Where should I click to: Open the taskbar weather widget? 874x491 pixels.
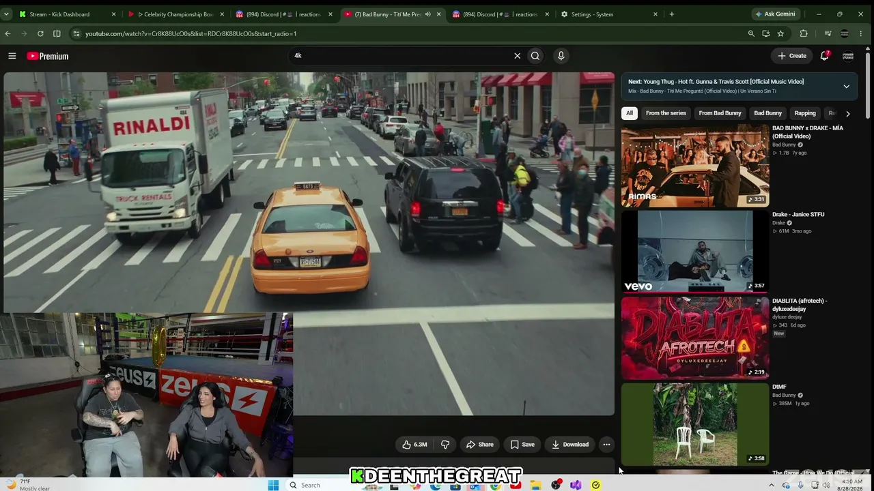click(x=27, y=485)
